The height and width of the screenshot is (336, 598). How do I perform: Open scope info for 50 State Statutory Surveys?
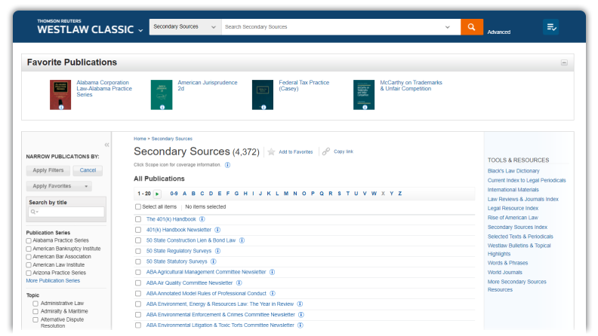[214, 261]
